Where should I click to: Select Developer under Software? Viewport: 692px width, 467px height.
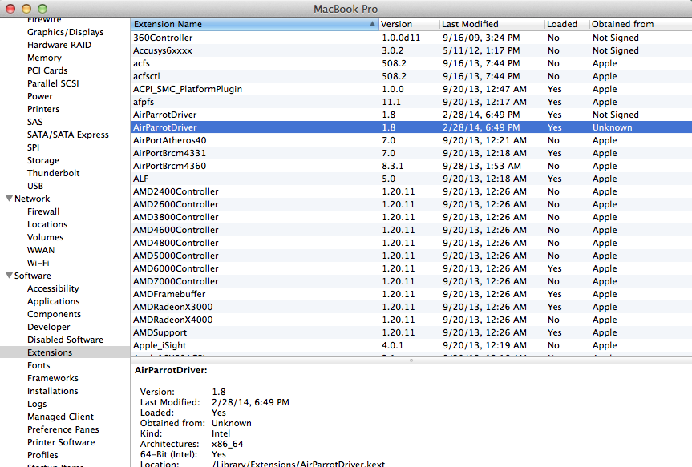click(49, 326)
